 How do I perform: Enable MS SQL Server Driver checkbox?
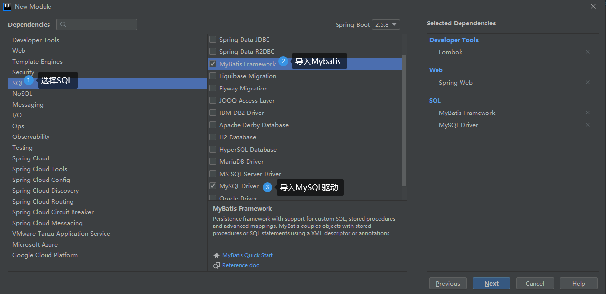[x=213, y=174]
